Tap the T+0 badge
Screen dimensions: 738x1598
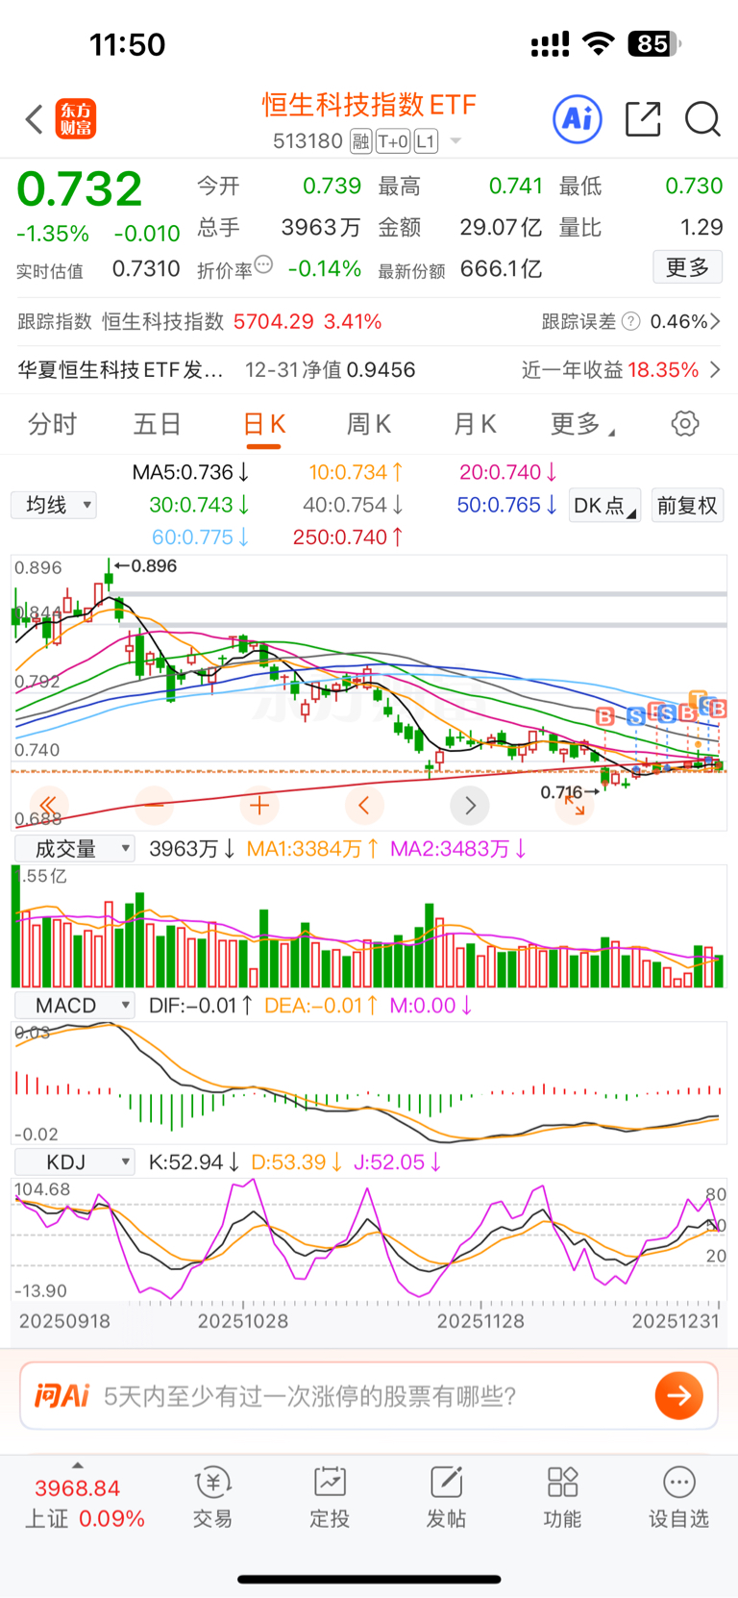click(393, 142)
